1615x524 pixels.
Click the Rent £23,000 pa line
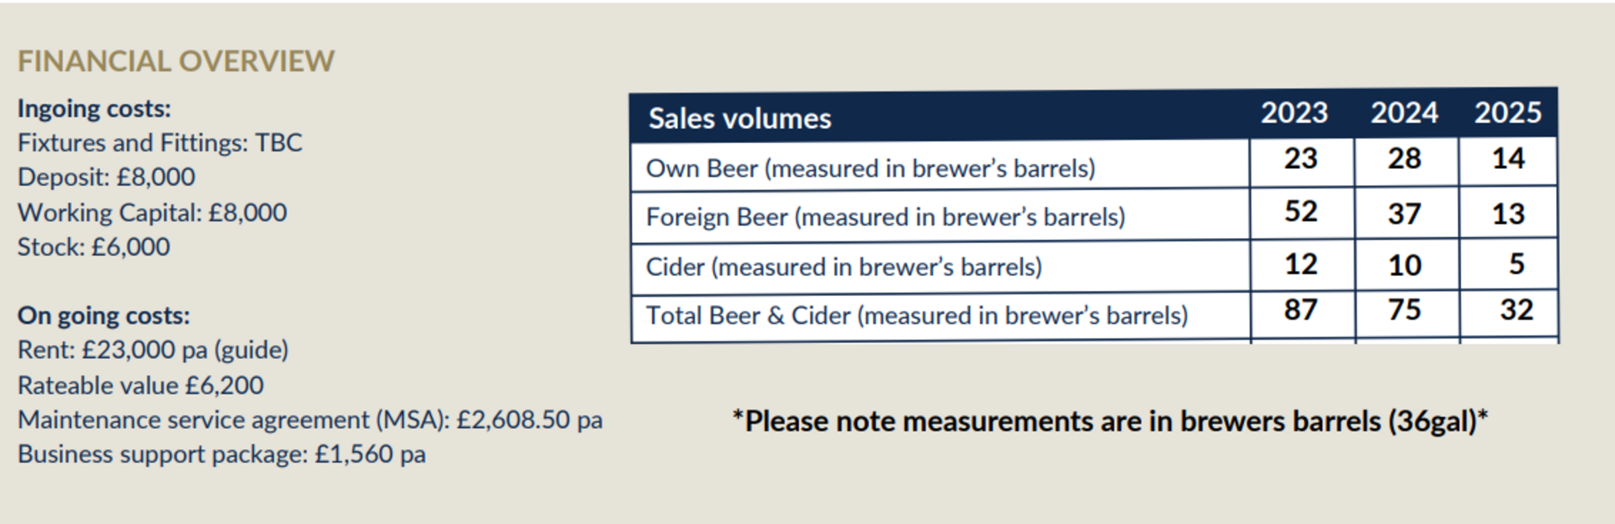tap(153, 350)
